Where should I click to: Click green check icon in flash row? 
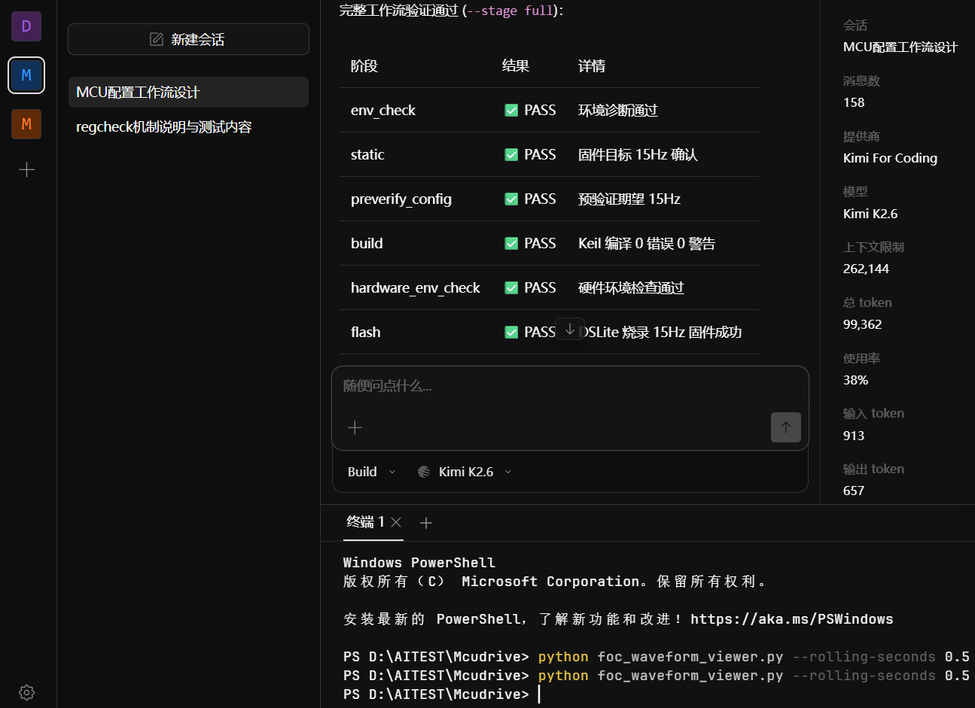tap(511, 333)
